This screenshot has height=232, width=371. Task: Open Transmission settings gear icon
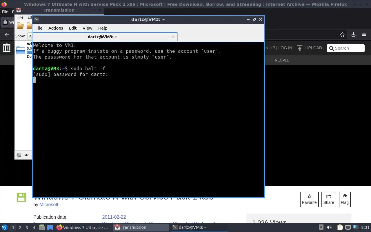click(19, 155)
